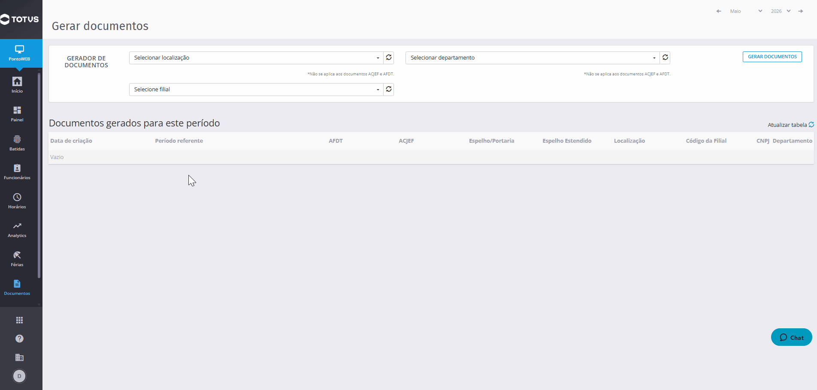Open the Chat widget

click(x=792, y=337)
